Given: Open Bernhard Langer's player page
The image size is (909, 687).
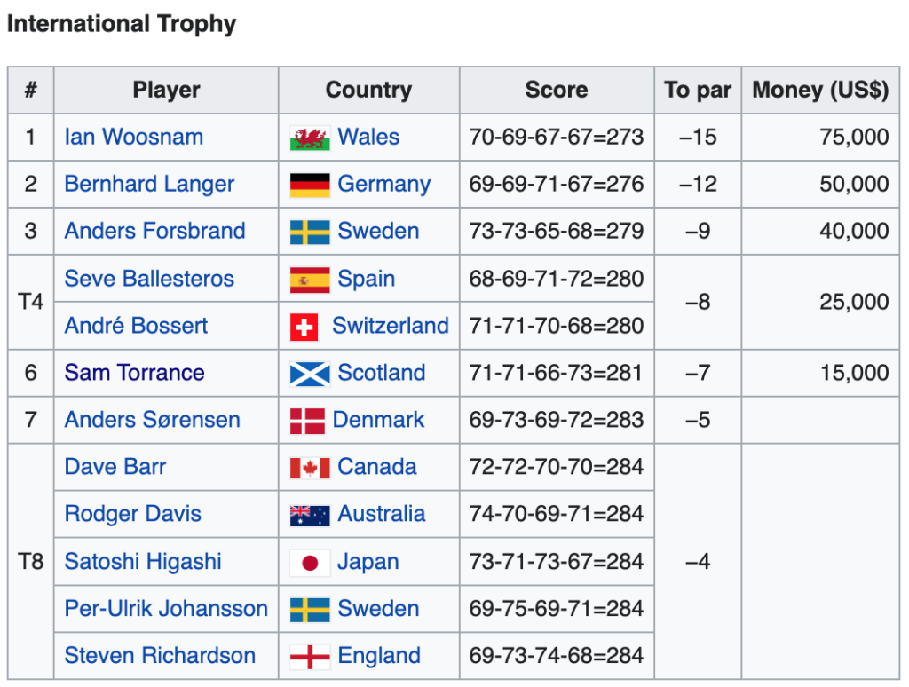Looking at the screenshot, I should 149,185.
